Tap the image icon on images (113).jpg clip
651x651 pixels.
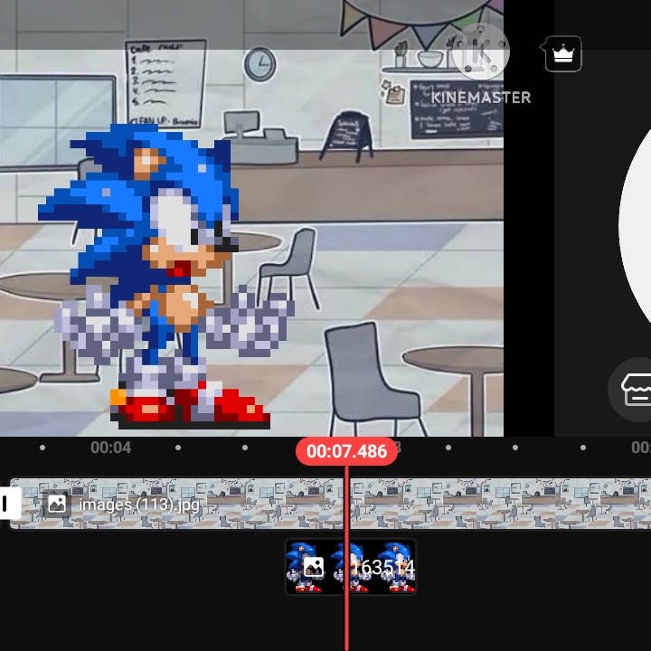pyautogui.click(x=57, y=504)
